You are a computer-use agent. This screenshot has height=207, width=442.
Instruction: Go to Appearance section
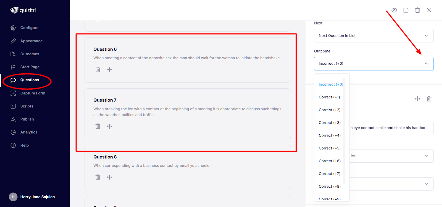point(31,41)
